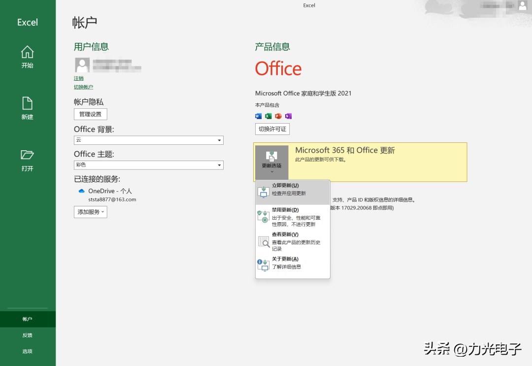Select 立即更新(U) from the update menu
Viewport: 532px width, 366px height.
(x=293, y=192)
